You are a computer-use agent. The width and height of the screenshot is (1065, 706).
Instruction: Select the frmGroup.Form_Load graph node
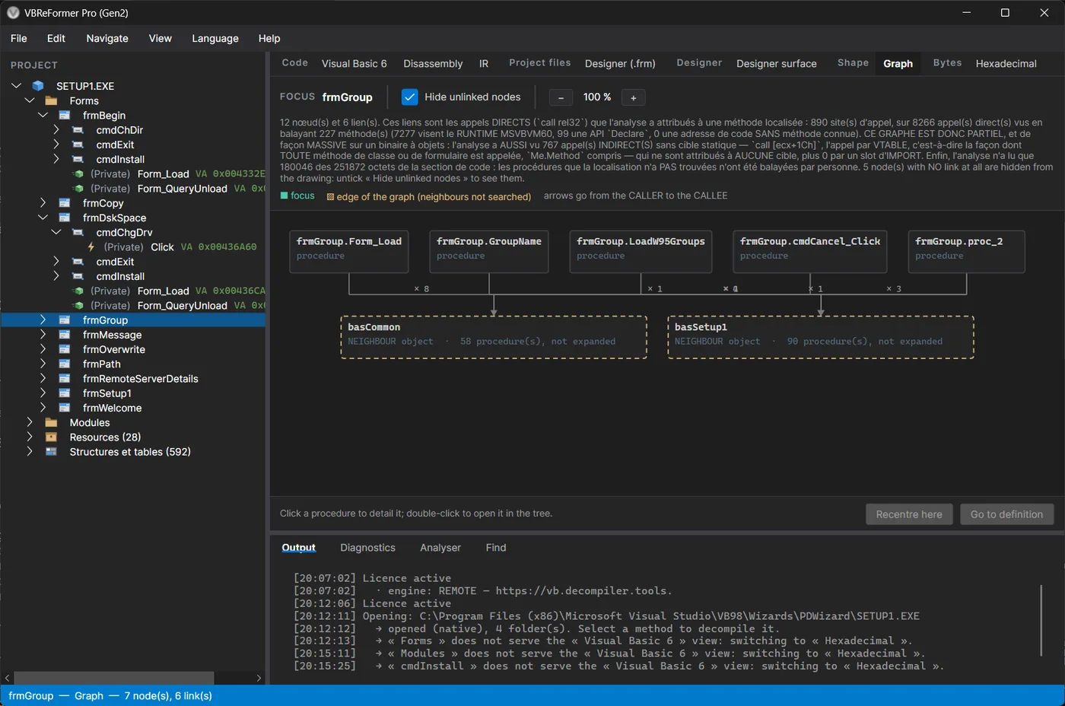[x=349, y=251]
